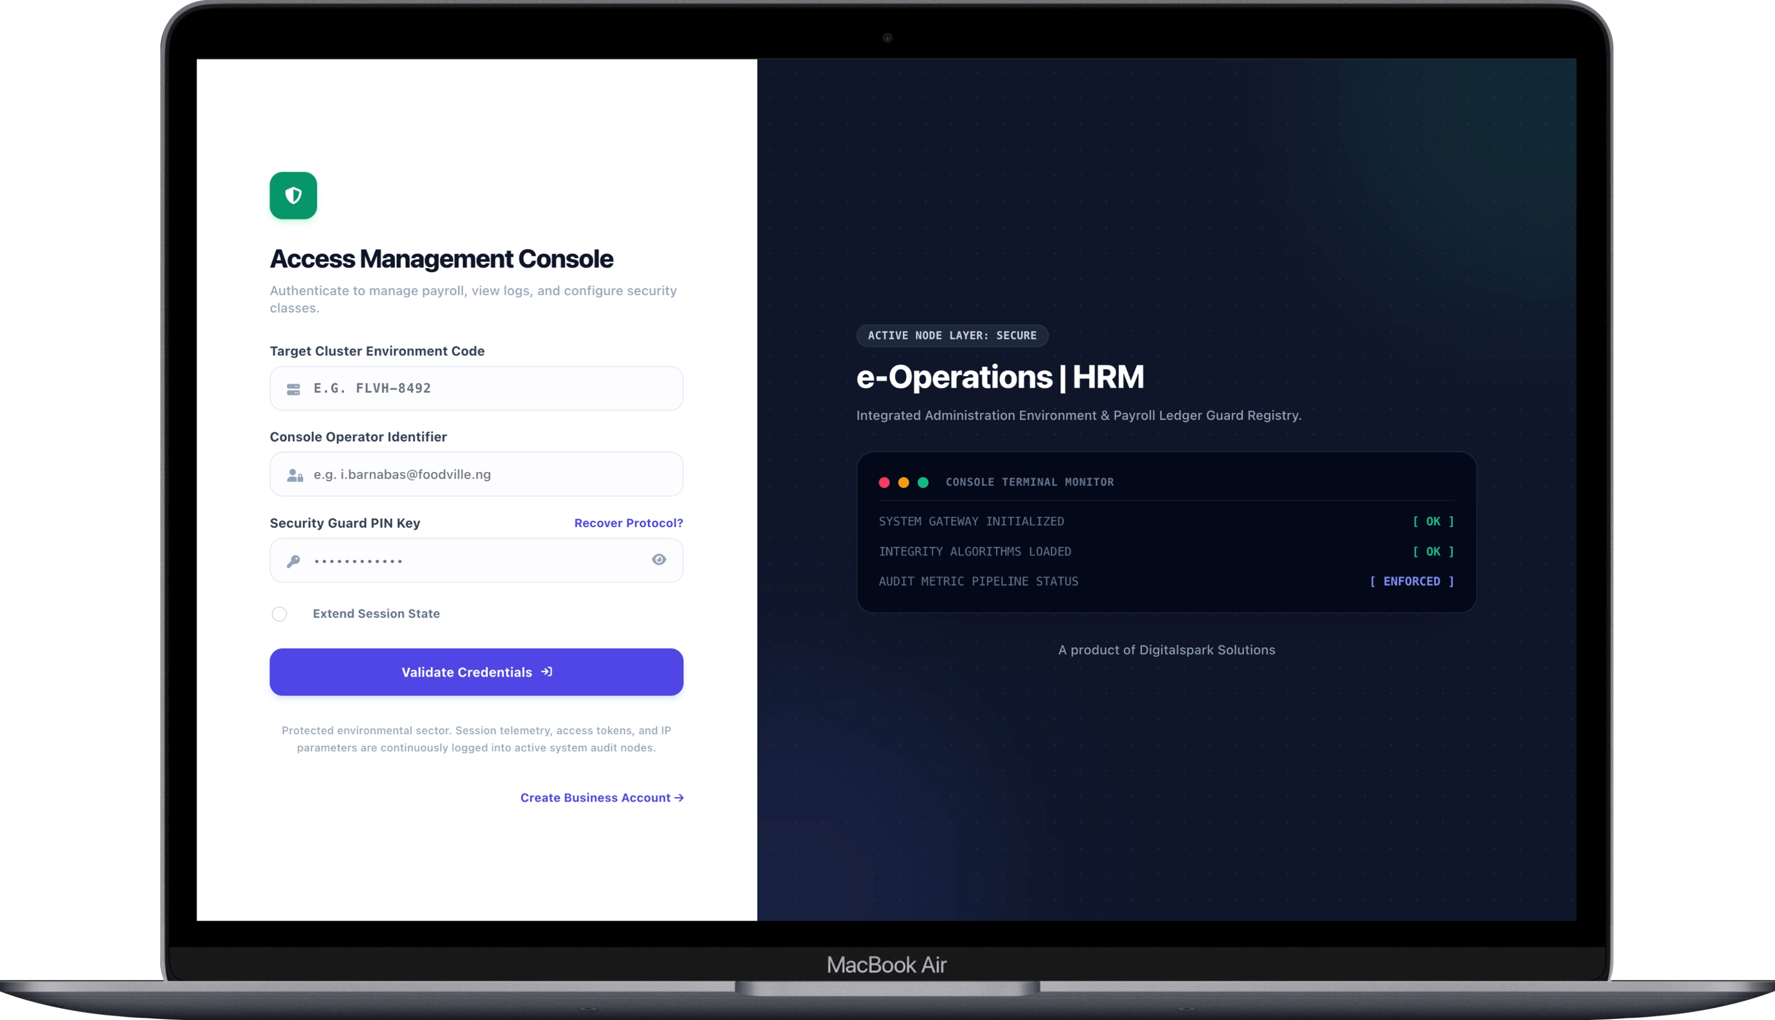Click the INTEGRITY ALGORITHMS LOADED line

click(974, 551)
